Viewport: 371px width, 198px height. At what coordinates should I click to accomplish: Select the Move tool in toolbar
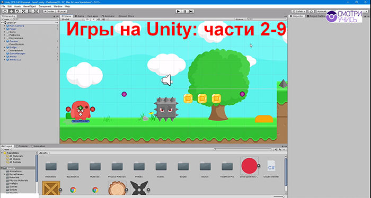(11, 11)
